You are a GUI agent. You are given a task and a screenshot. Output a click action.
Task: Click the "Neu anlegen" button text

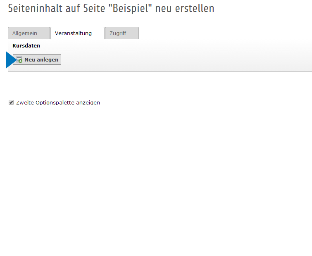[41, 60]
